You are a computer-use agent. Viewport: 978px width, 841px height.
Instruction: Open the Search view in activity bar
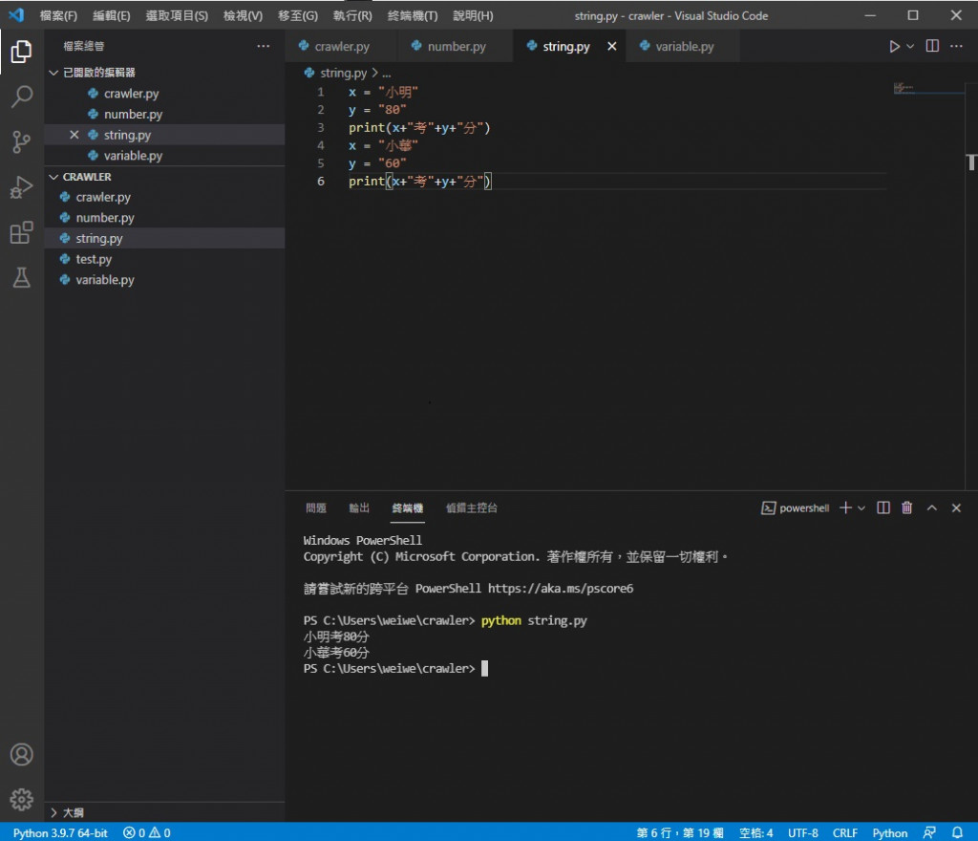pos(21,97)
